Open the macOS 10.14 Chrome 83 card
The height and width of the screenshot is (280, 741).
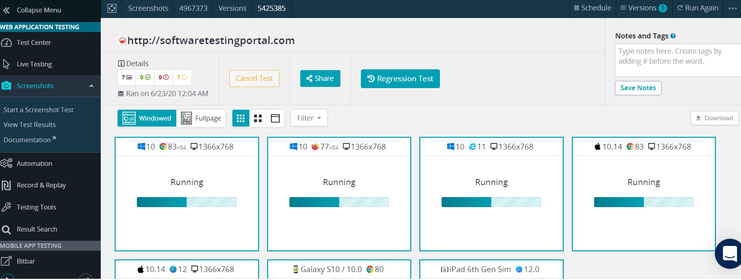click(x=644, y=194)
